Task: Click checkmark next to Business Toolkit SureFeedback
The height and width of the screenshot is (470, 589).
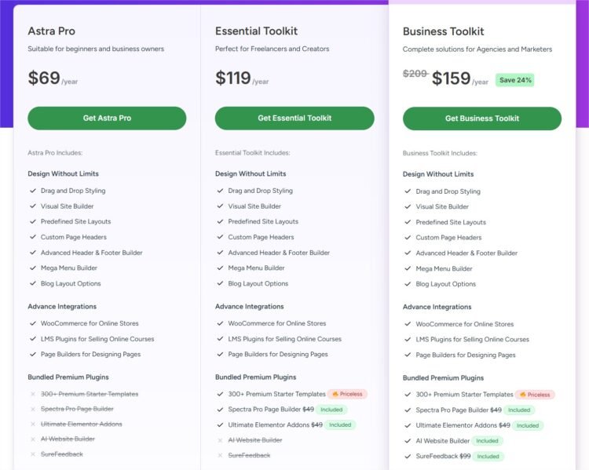Action: pyautogui.click(x=408, y=456)
